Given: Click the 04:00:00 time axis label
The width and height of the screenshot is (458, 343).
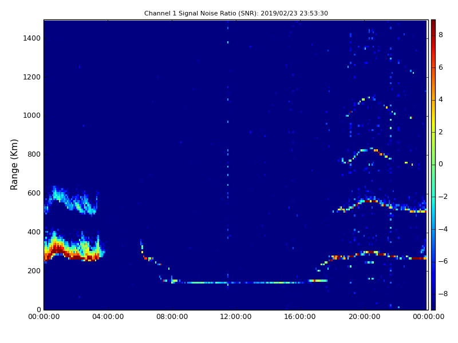Looking at the screenshot, I should point(108,317).
